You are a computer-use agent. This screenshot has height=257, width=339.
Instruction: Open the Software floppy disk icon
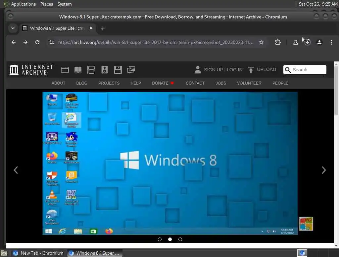tap(118, 70)
